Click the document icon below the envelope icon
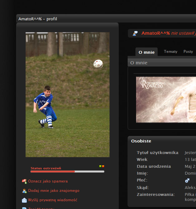 pos(24,208)
